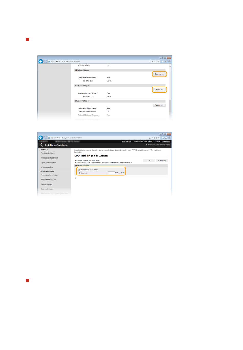Go forward in the upper browser window
This screenshot has width=243, height=350.
pyautogui.click(x=45, y=62)
